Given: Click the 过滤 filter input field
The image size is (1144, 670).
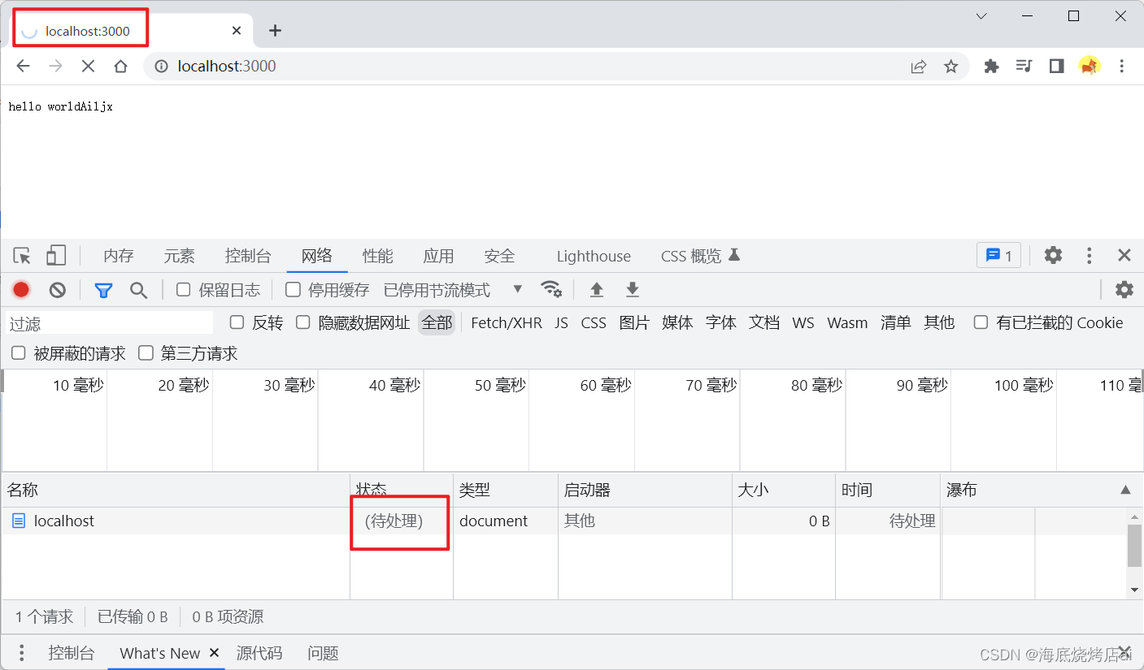Looking at the screenshot, I should (110, 323).
